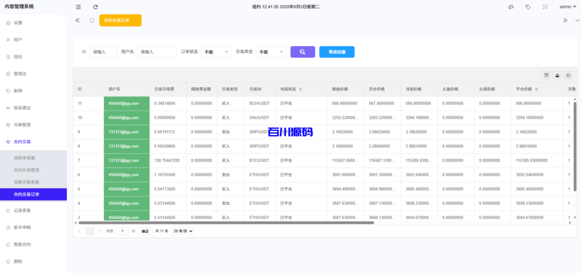Viewport: 581px width, 273px height.
Task: Open the 订单状态 dropdown
Action: [x=216, y=52]
